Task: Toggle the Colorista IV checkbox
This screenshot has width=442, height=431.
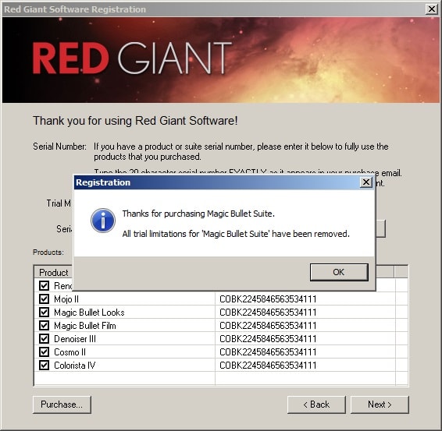Action: [x=44, y=366]
